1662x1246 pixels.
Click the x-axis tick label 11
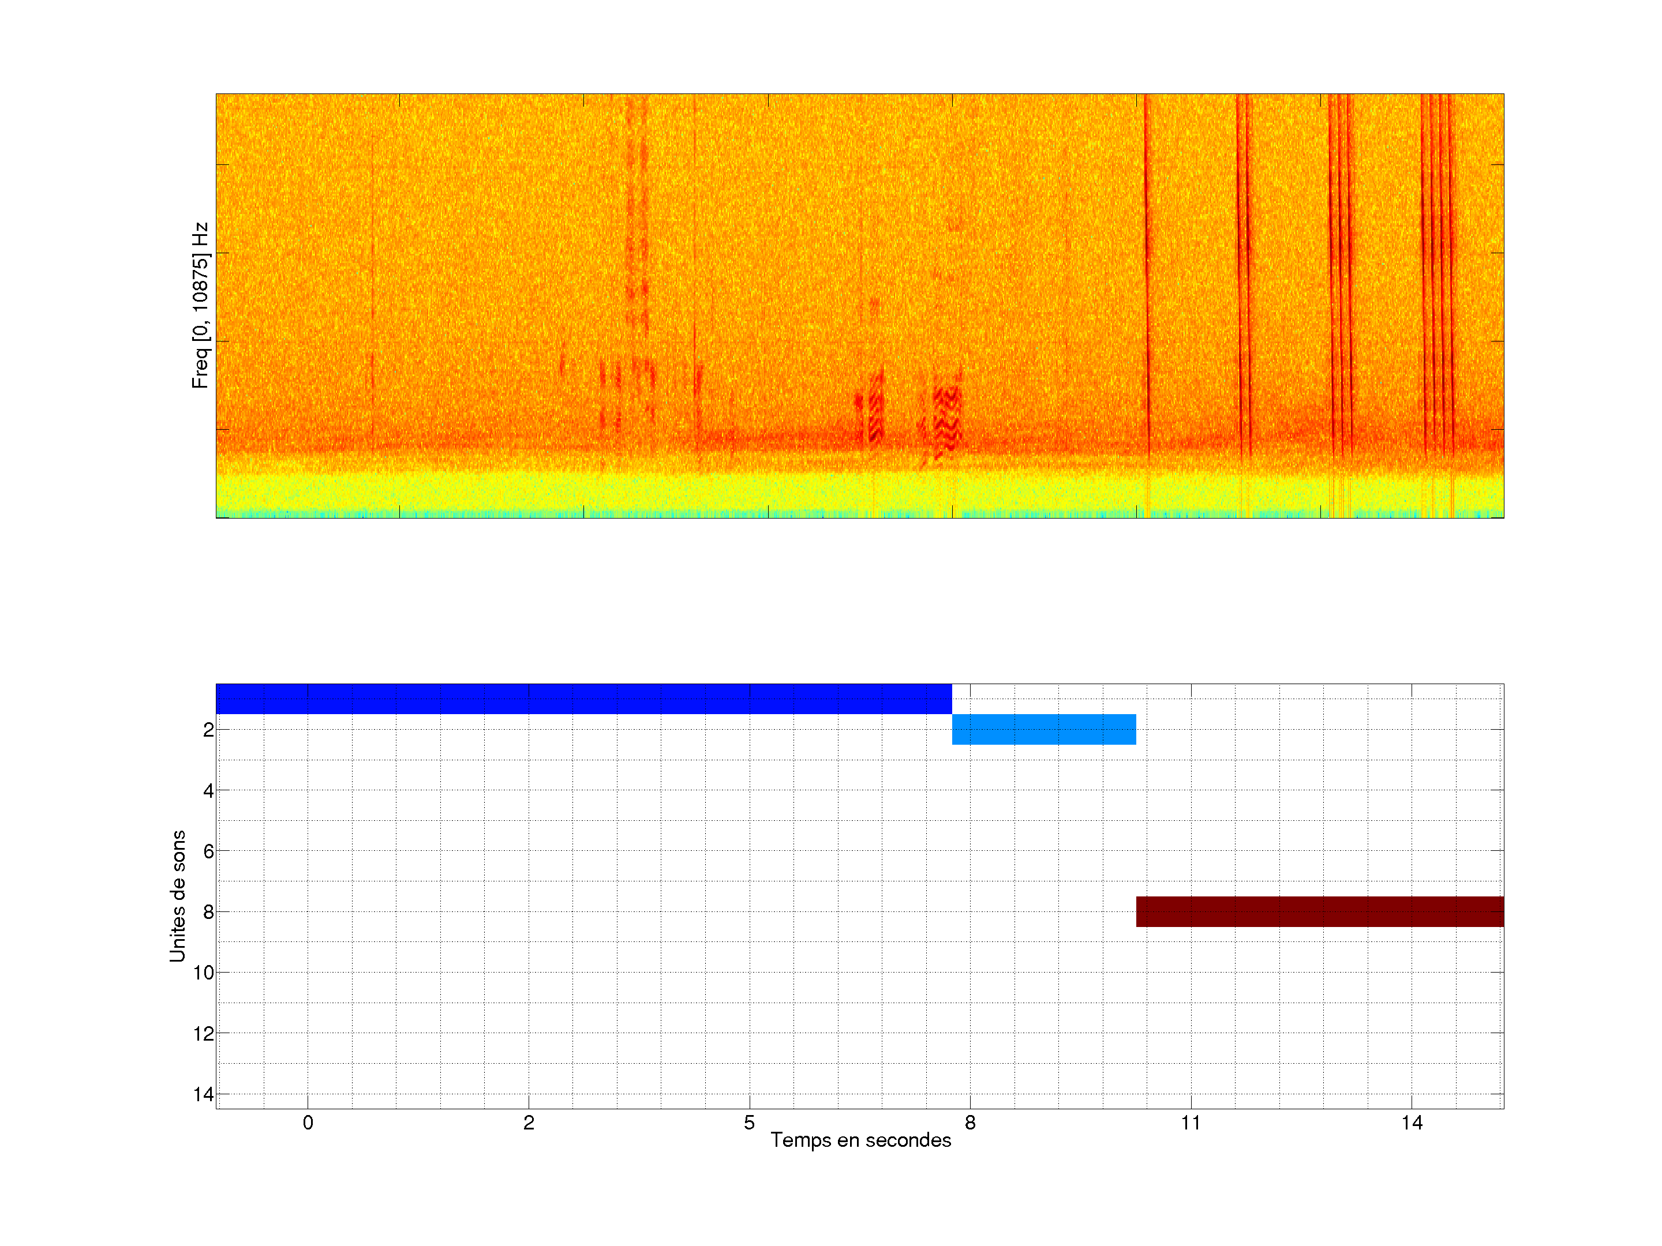pyautogui.click(x=1191, y=1123)
